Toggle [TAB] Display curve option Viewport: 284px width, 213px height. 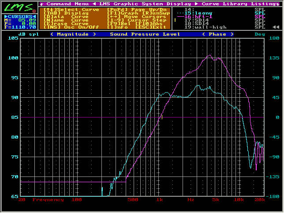(x=65, y=13)
